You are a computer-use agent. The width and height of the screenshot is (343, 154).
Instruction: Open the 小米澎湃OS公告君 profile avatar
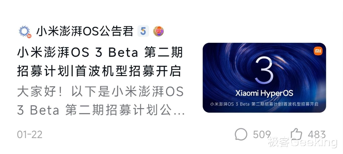pyautogui.click(x=25, y=32)
